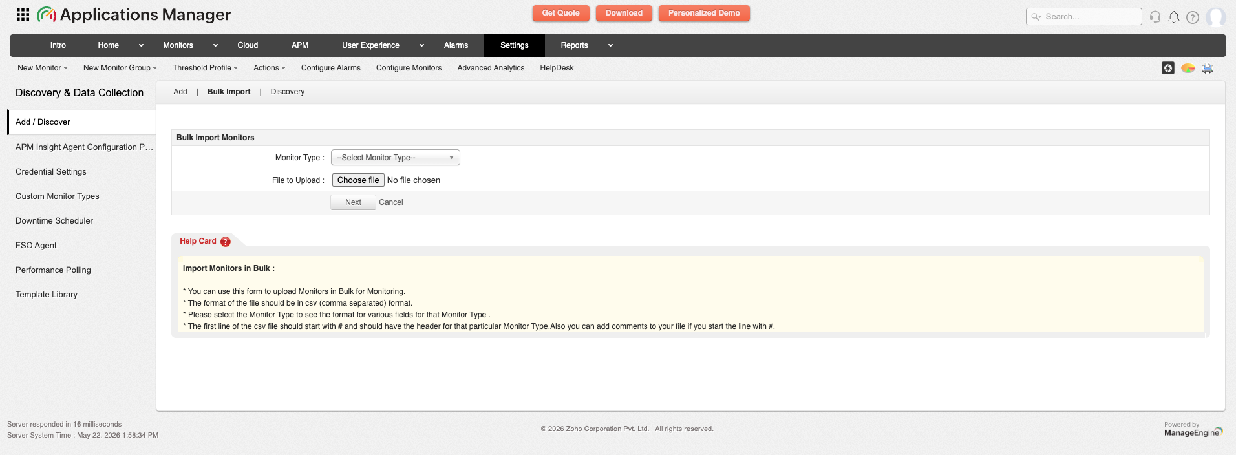1236x455 pixels.
Task: Click the Cancel link
Action: point(391,202)
